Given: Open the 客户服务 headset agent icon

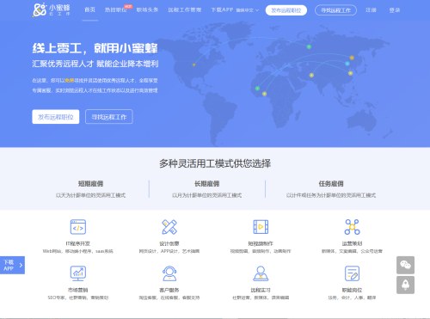Looking at the screenshot, I should pos(169,273).
